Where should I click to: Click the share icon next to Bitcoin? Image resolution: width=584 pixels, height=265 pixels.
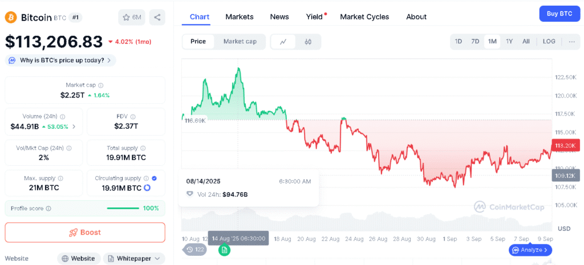coord(157,17)
